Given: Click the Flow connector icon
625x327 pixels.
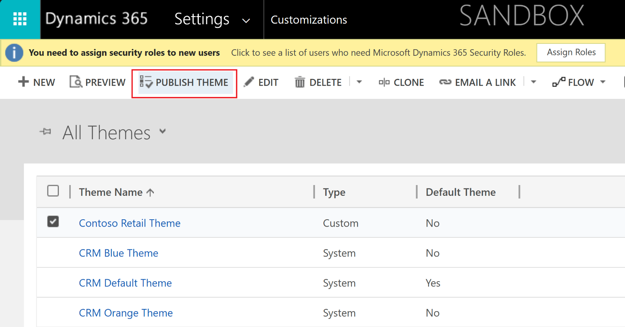Looking at the screenshot, I should pyautogui.click(x=558, y=82).
